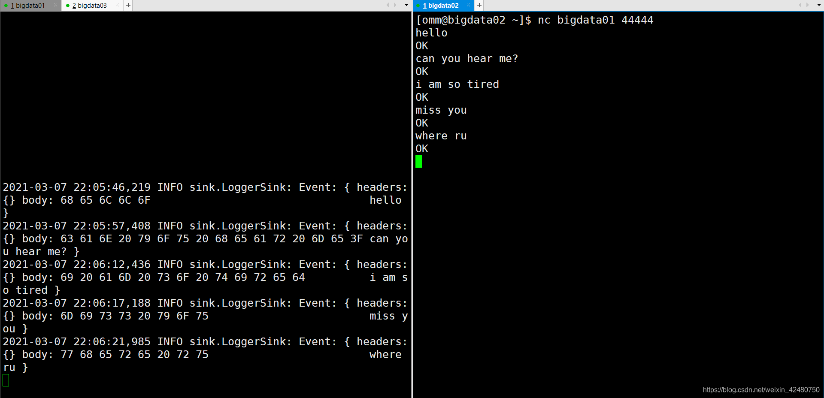Click the 22:06:17,188 log line
This screenshot has height=398, width=824.
click(205, 303)
